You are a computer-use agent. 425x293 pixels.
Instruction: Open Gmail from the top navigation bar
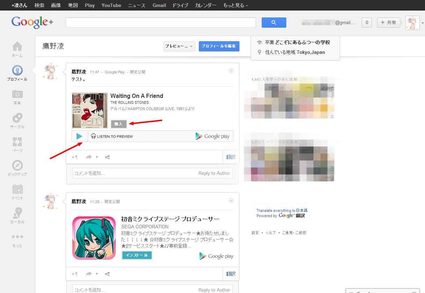pos(159,6)
